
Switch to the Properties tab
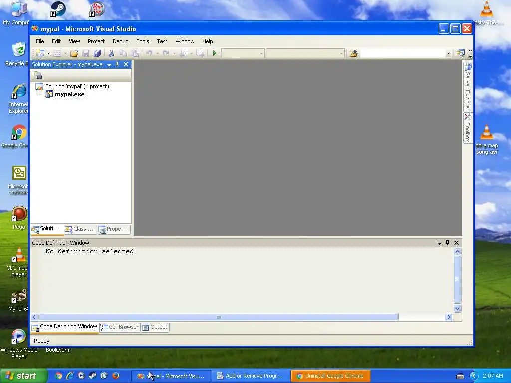(x=113, y=229)
